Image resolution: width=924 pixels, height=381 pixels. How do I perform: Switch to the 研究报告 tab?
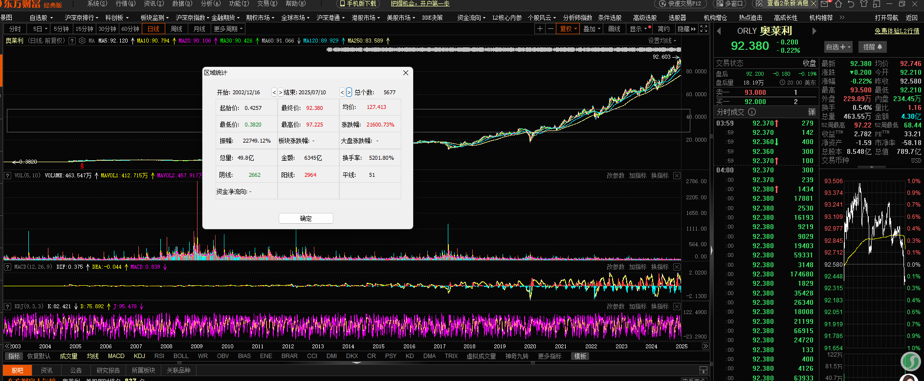(108, 370)
